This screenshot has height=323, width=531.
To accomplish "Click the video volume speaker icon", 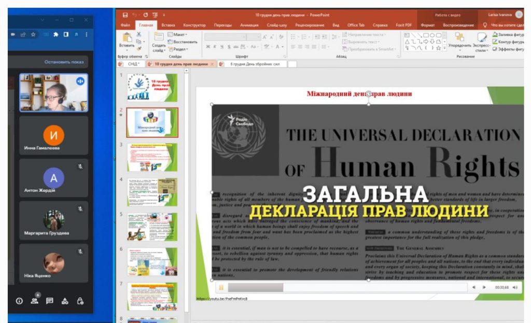I will 515,287.
